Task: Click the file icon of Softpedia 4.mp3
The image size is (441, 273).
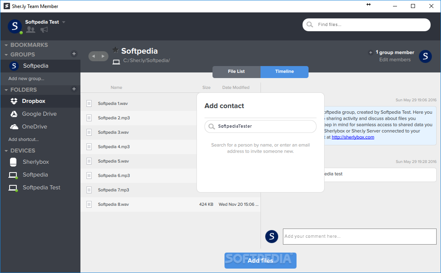Action: [x=89, y=147]
